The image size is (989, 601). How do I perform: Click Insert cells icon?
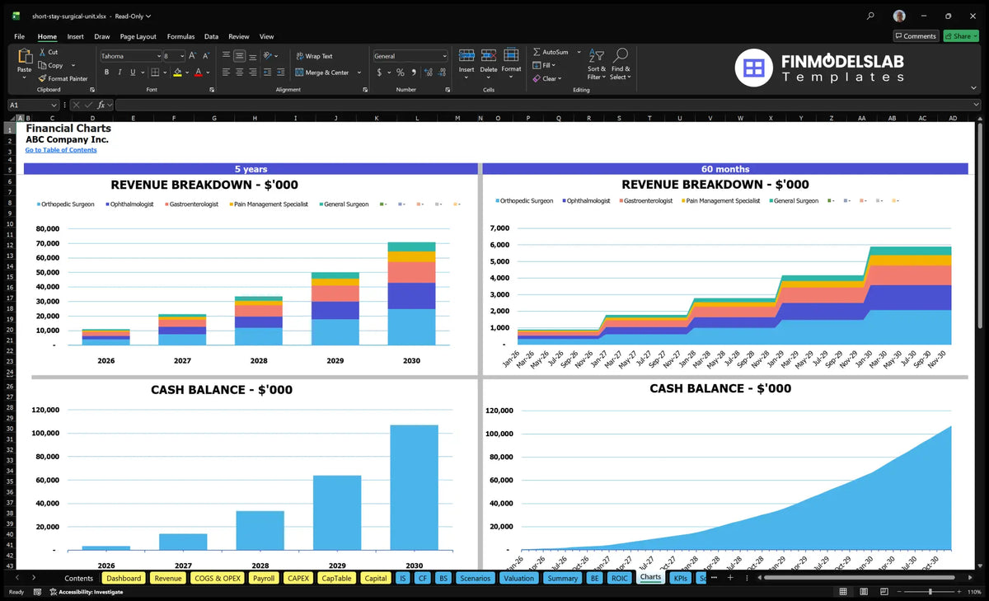(466, 55)
